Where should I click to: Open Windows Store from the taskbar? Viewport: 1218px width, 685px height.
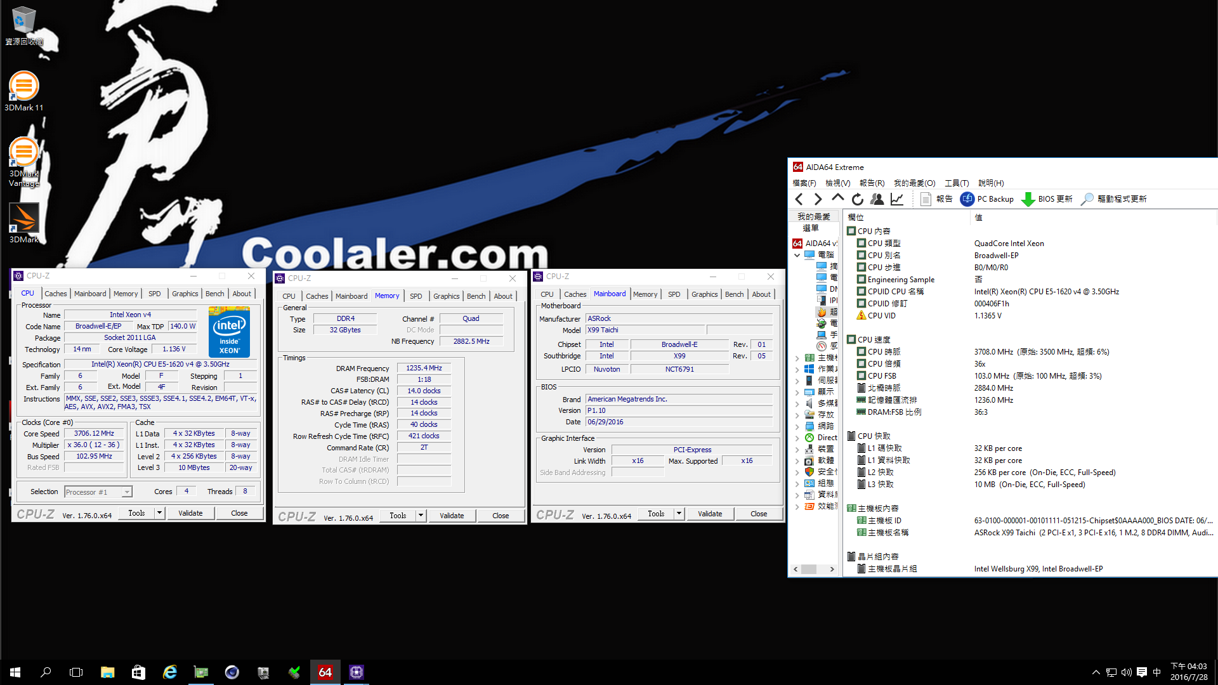tap(138, 672)
